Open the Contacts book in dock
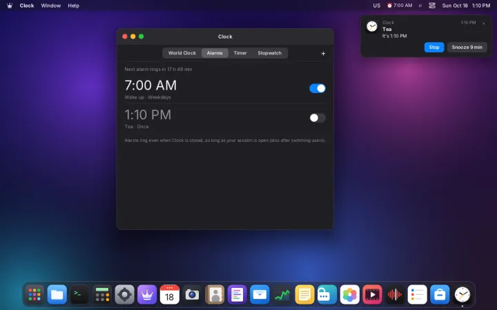This screenshot has height=310, width=497. click(215, 295)
